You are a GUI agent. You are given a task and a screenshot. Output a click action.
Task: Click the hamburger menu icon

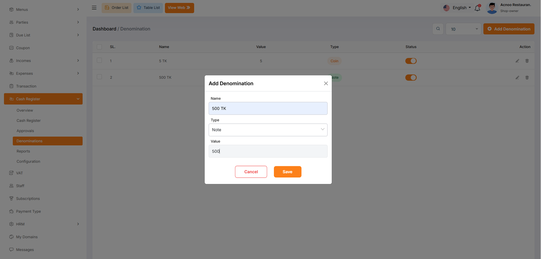point(94,7)
